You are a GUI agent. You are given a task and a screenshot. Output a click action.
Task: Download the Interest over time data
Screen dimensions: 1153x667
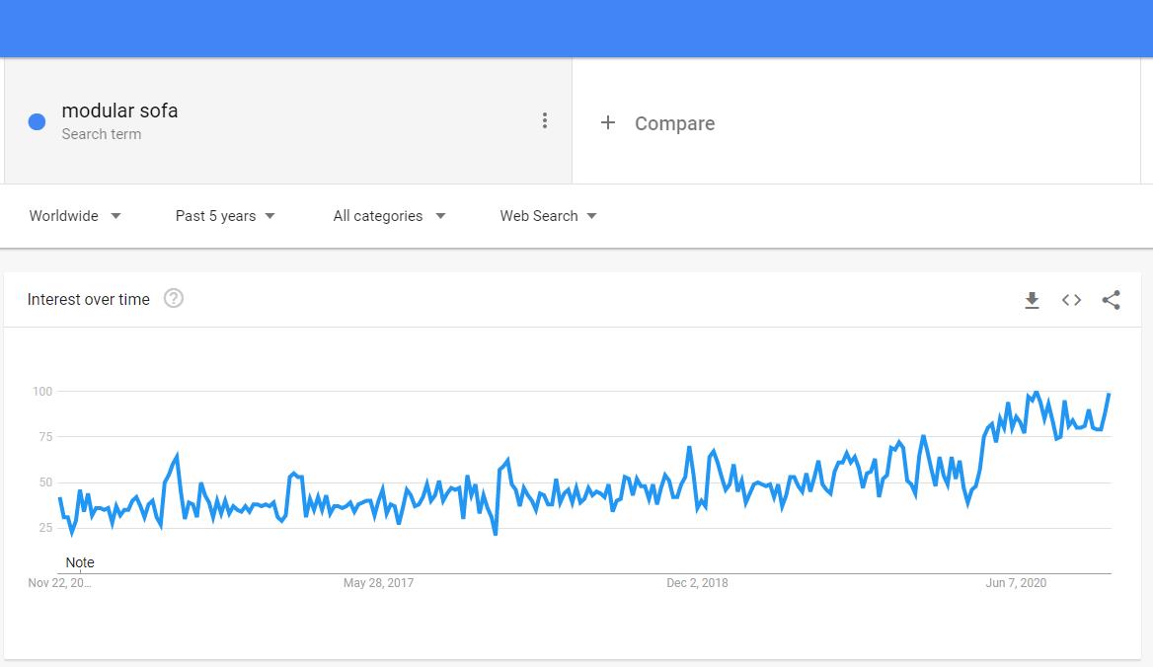point(1032,300)
